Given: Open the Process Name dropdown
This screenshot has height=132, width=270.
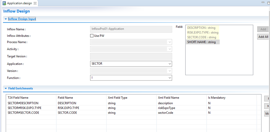Looking at the screenshot, I should tap(169, 42).
